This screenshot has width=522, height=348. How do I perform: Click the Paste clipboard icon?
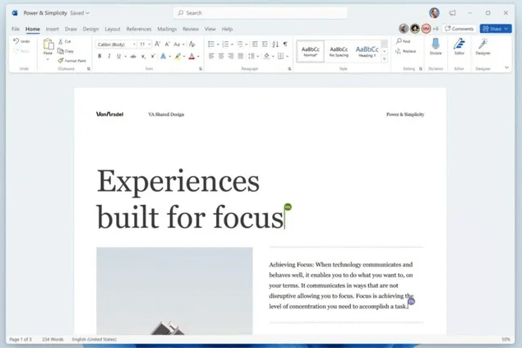coord(48,45)
